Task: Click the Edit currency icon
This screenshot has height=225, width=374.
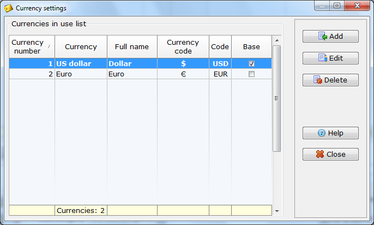Action: (x=322, y=58)
